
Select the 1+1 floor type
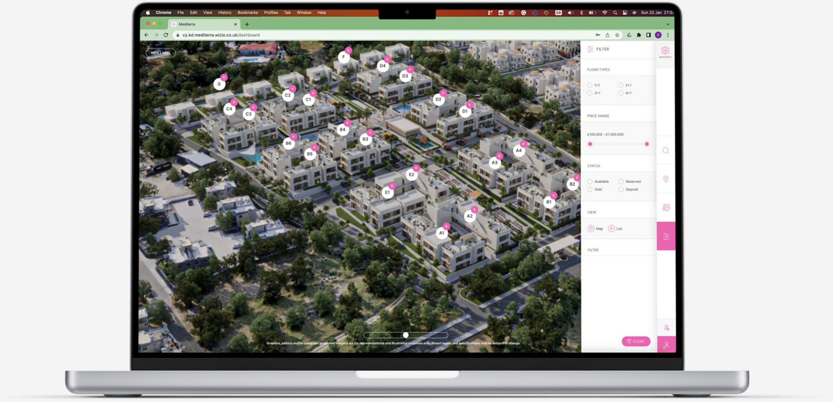(590, 85)
